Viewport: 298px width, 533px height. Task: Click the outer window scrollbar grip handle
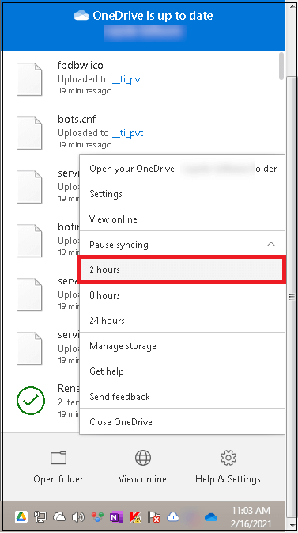[x=292, y=297]
